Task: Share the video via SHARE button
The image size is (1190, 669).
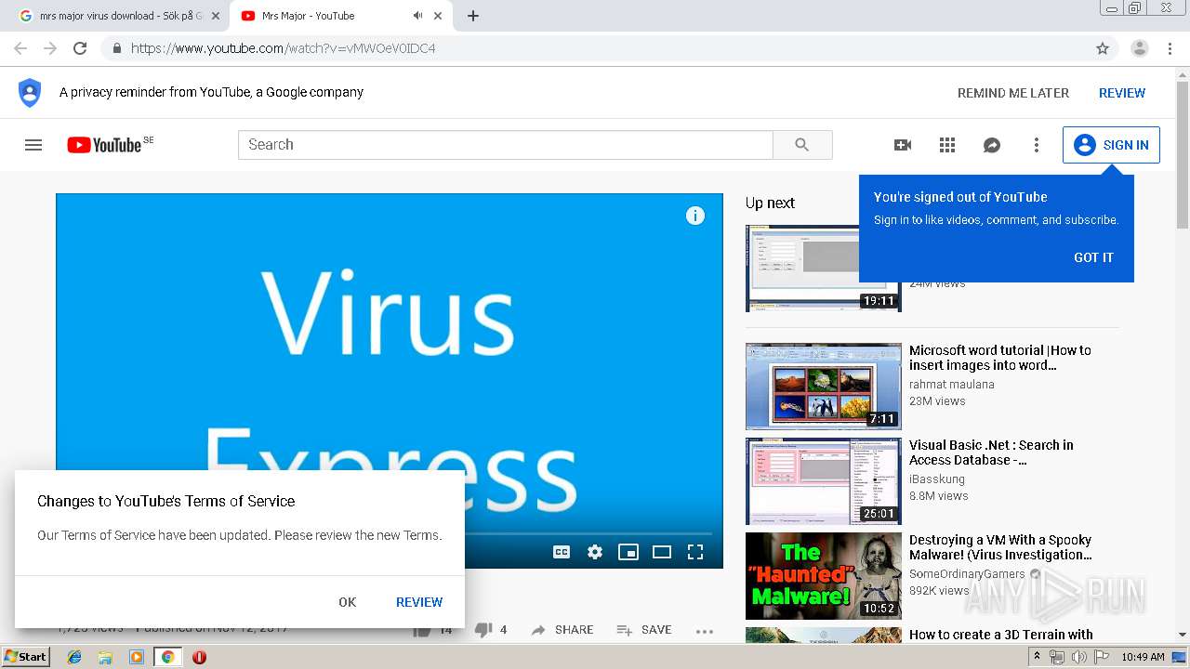Action: tap(562, 630)
